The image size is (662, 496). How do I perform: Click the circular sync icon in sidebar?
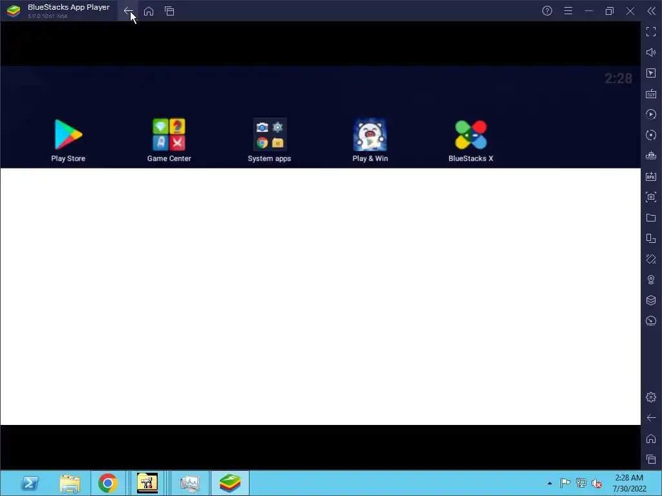coord(651,135)
